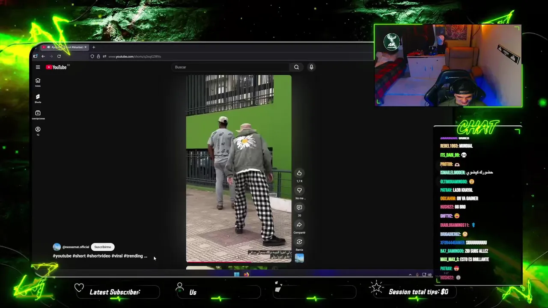Go forward in Firefox
The height and width of the screenshot is (308, 548).
51,56
